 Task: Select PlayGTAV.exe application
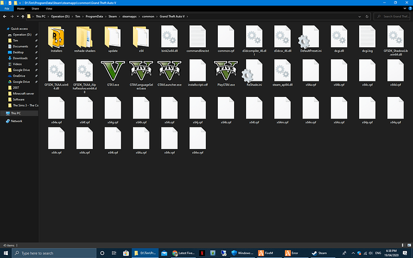[x=226, y=73]
